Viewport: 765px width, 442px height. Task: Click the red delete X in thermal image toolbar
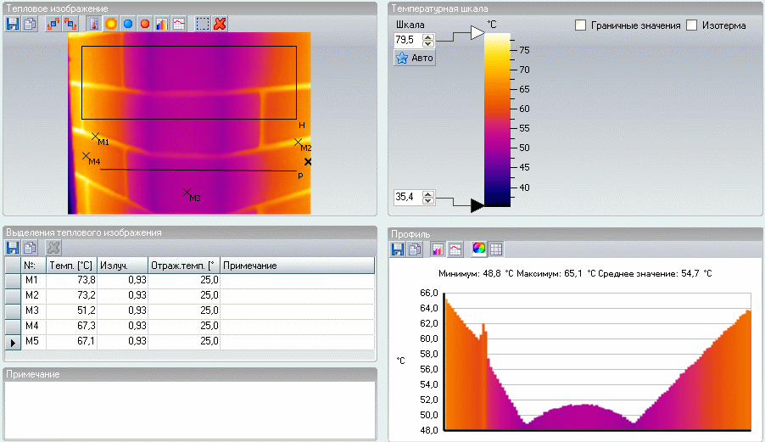220,24
